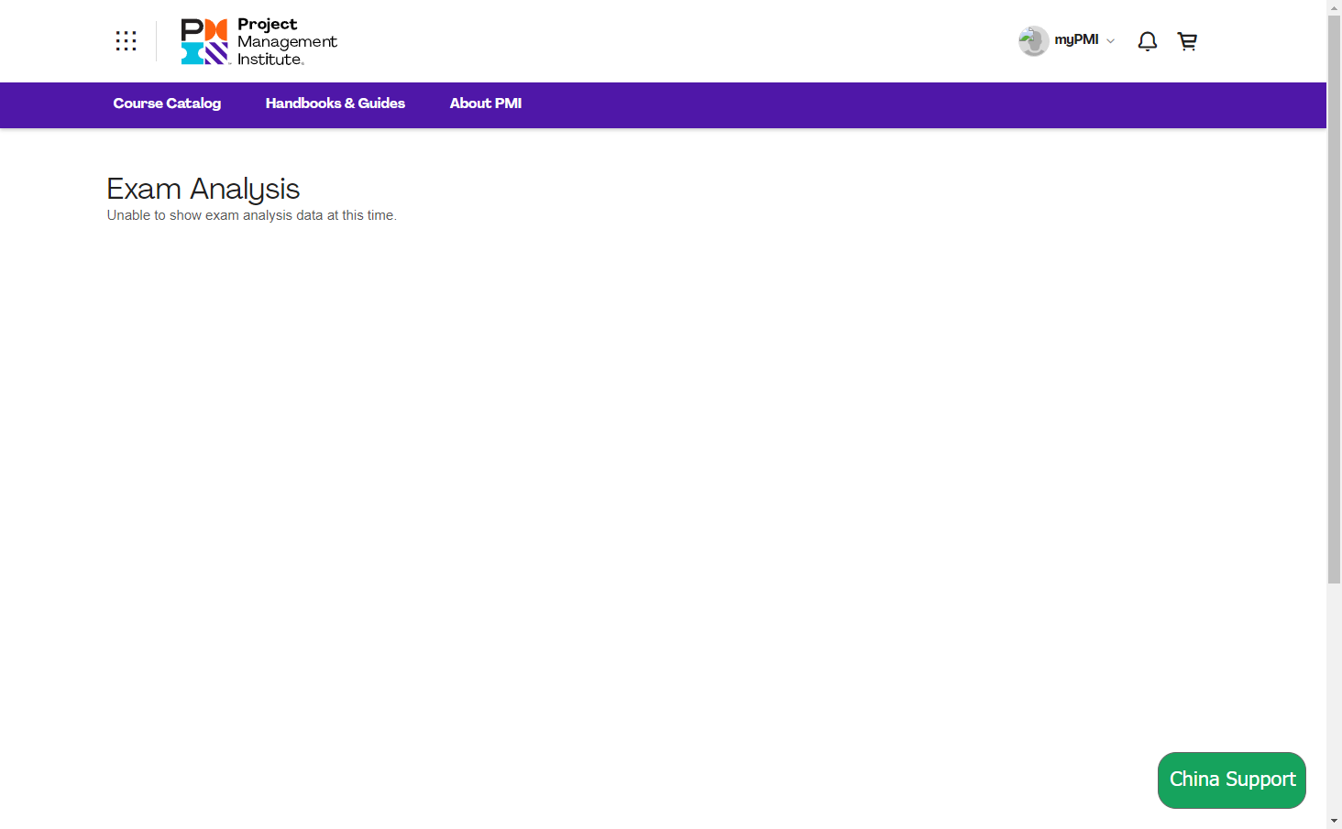
Task: Go to About PMI navigation item
Action: pos(485,104)
